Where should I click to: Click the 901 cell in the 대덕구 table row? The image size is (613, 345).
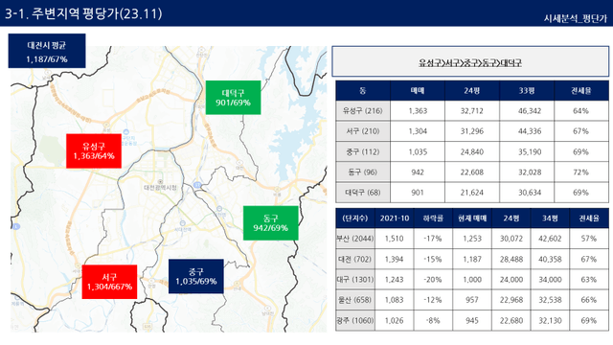tap(418, 193)
